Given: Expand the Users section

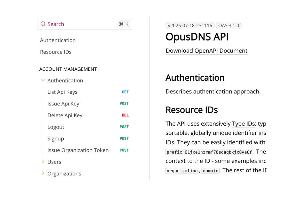Looking at the screenshot, I should [43, 162].
